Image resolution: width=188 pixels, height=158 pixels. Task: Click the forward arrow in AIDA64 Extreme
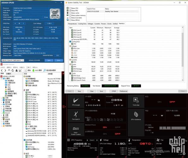[5, 70]
